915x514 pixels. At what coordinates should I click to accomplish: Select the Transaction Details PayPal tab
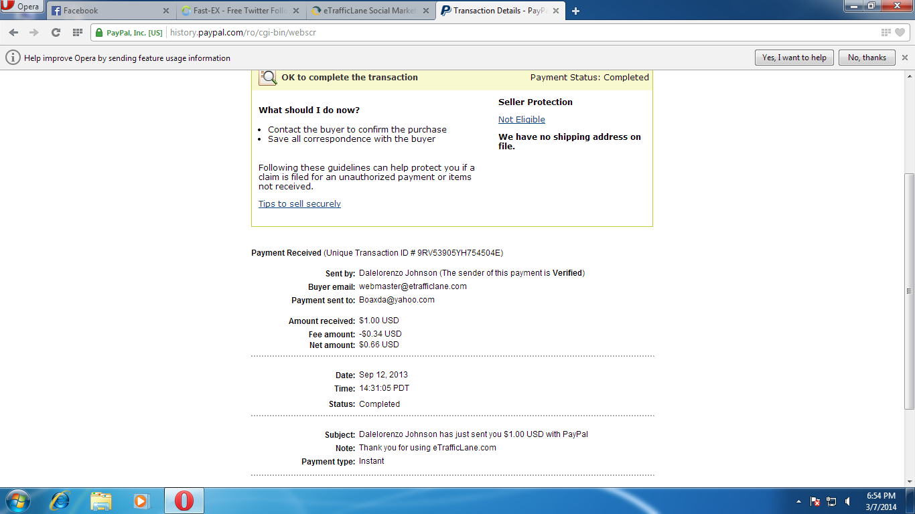(500, 11)
